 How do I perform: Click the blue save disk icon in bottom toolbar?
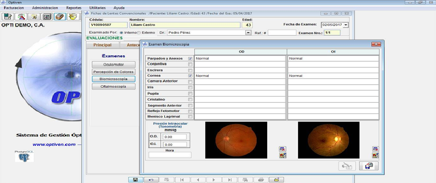(135, 180)
